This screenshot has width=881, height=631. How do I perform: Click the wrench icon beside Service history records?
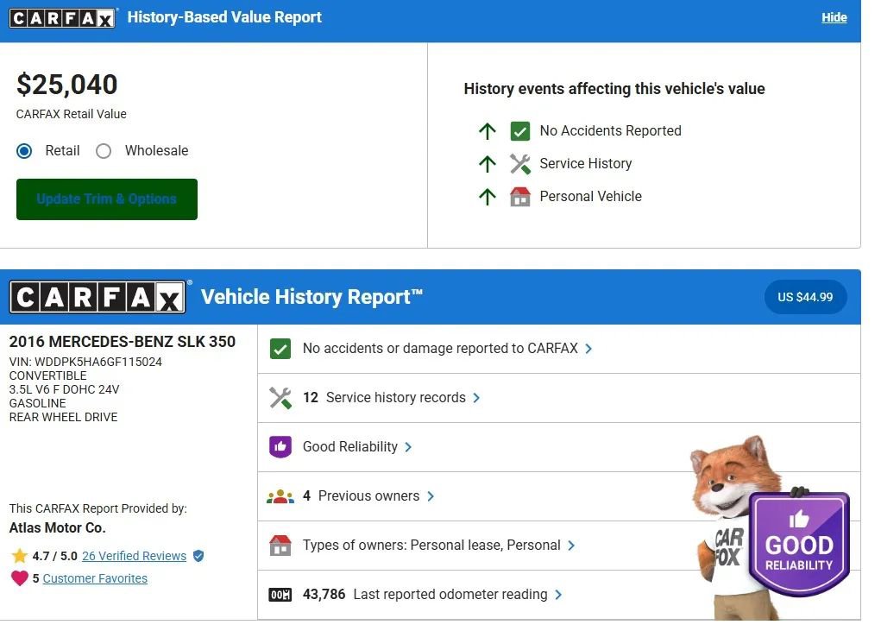[280, 398]
